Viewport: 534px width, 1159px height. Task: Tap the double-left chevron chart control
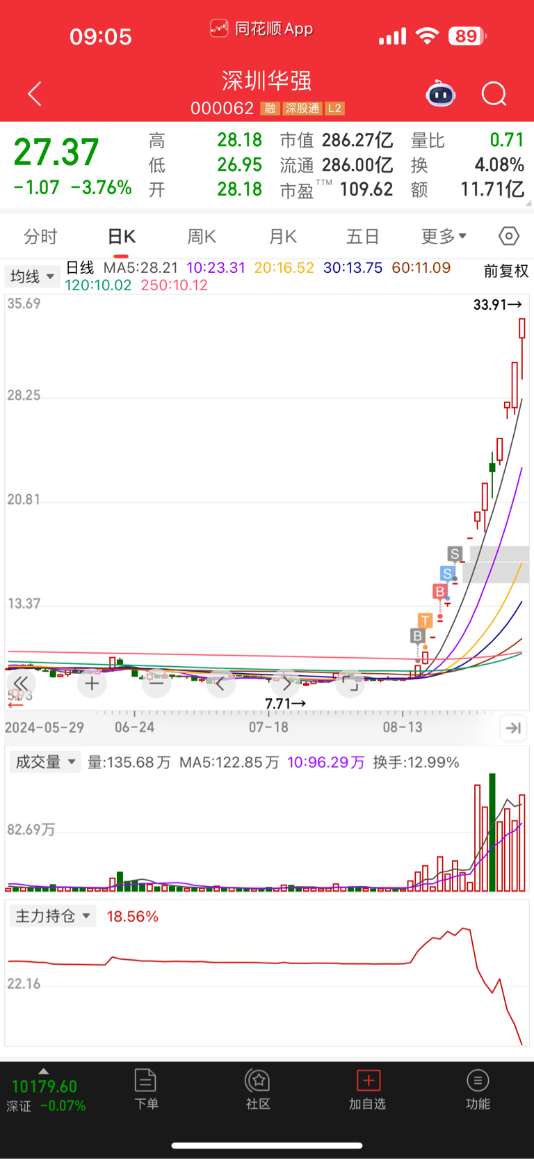click(21, 684)
